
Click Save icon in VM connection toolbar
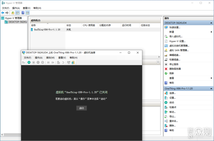click(43, 62)
